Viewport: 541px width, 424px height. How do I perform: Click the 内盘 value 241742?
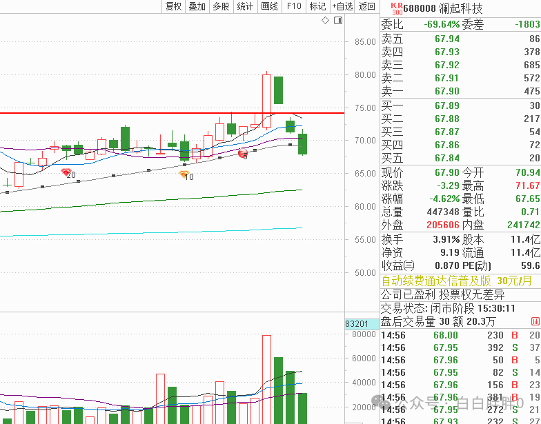click(x=524, y=225)
